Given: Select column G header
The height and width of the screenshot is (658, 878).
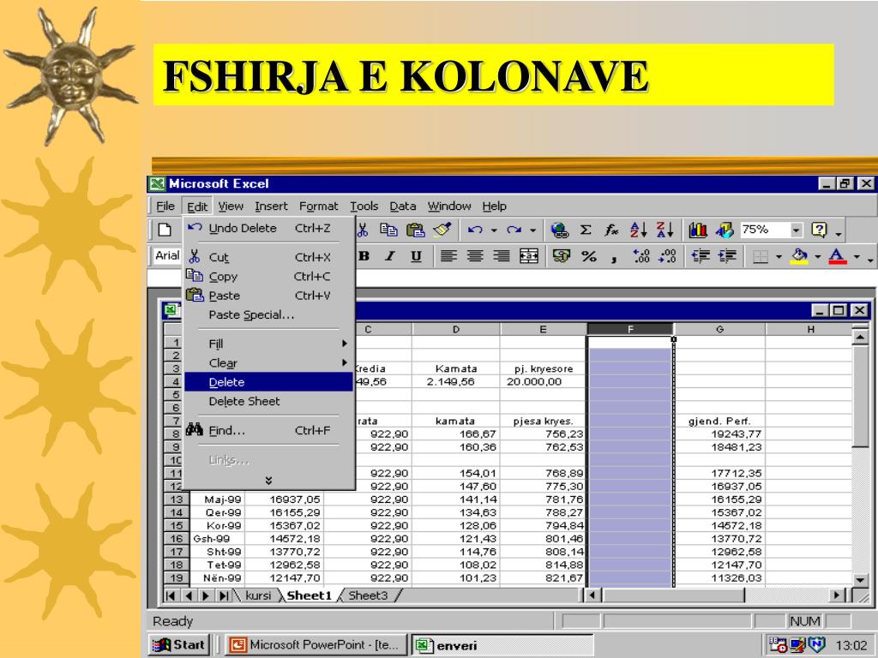Looking at the screenshot, I should pyautogui.click(x=719, y=329).
